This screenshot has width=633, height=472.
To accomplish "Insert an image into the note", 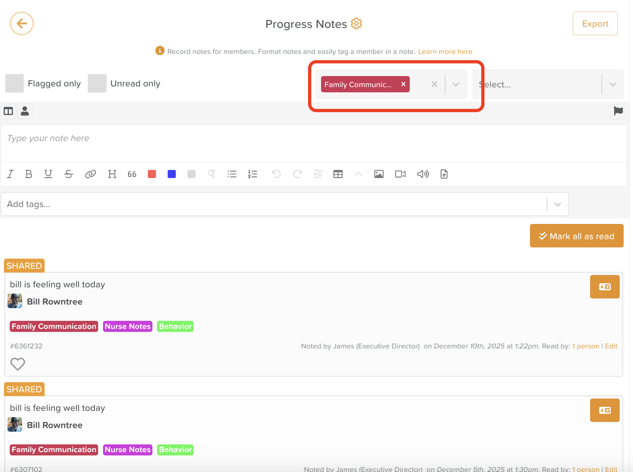I will [379, 174].
